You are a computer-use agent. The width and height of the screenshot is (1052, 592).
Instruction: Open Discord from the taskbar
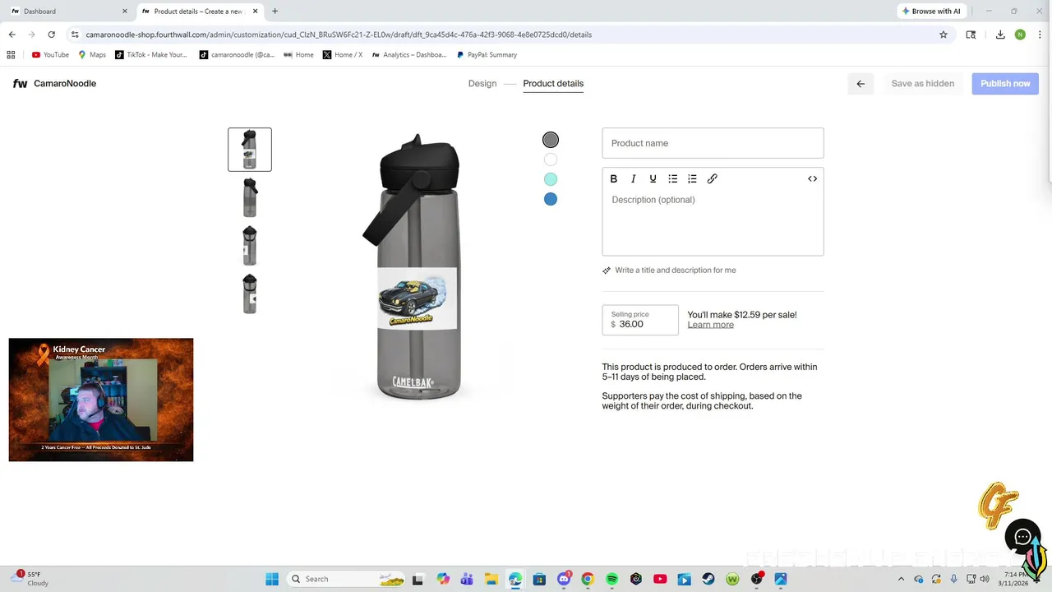click(564, 579)
